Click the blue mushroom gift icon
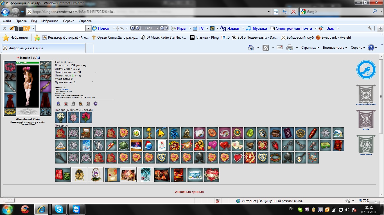 click(174, 133)
